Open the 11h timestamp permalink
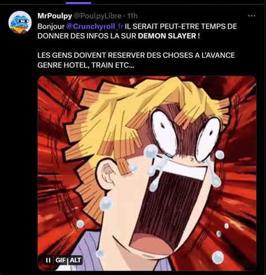The width and height of the screenshot is (266, 275). 132,16
